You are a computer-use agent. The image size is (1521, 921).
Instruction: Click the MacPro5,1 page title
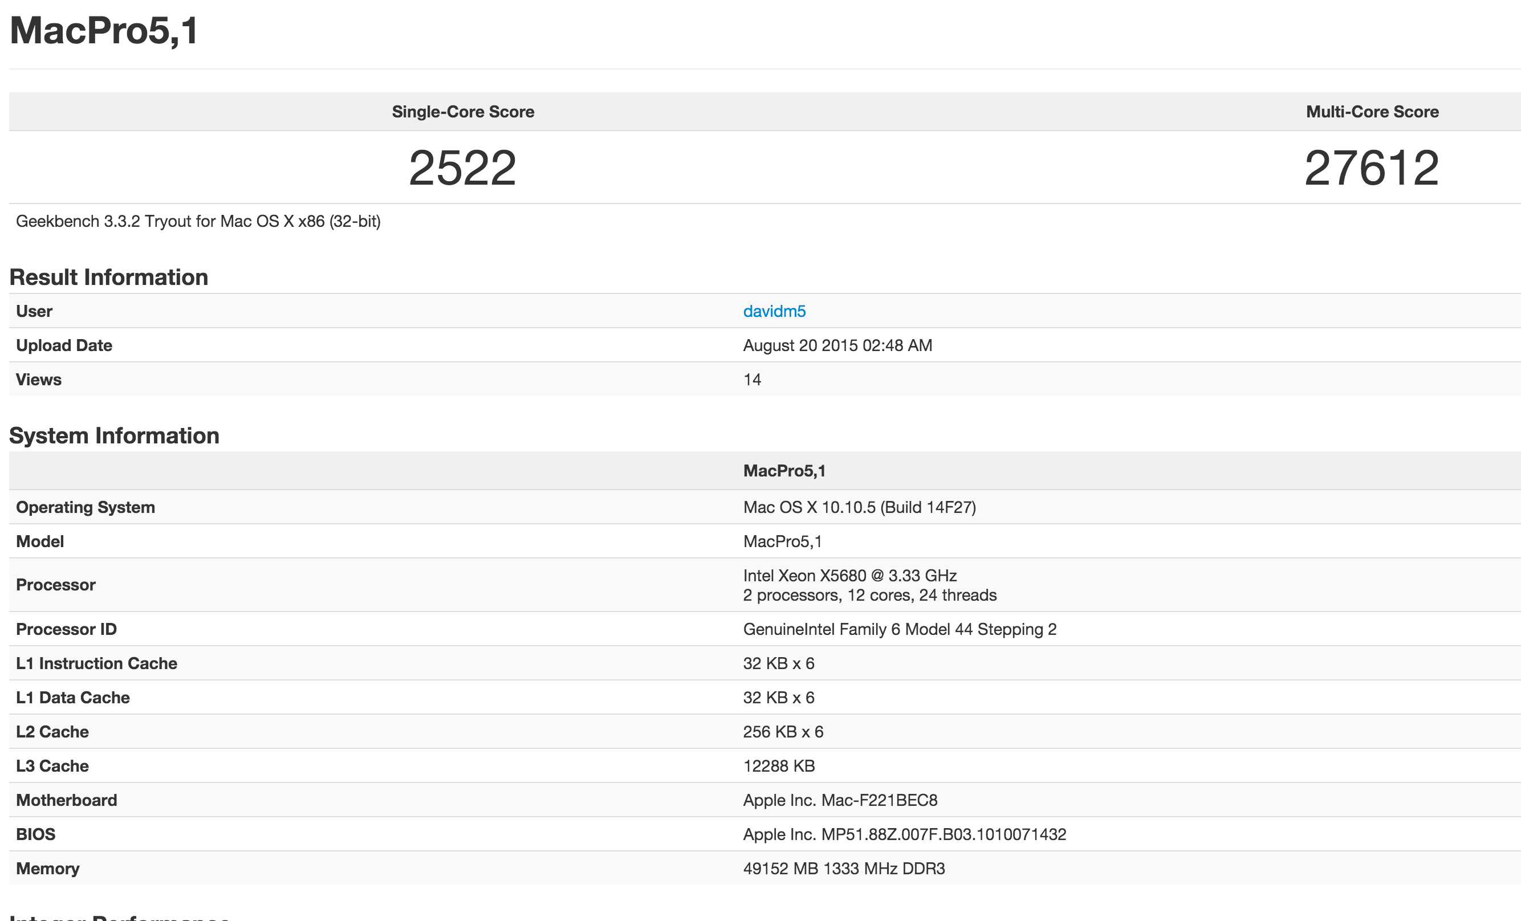click(104, 30)
